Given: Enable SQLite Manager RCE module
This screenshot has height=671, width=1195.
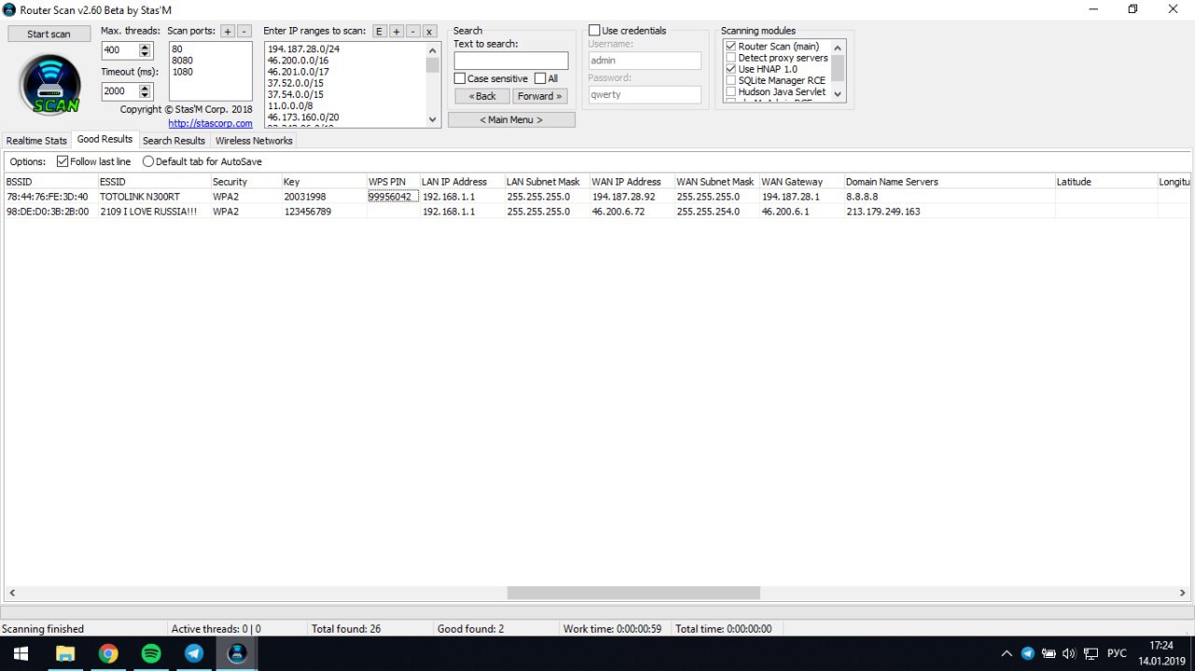Looking at the screenshot, I should click(x=731, y=80).
